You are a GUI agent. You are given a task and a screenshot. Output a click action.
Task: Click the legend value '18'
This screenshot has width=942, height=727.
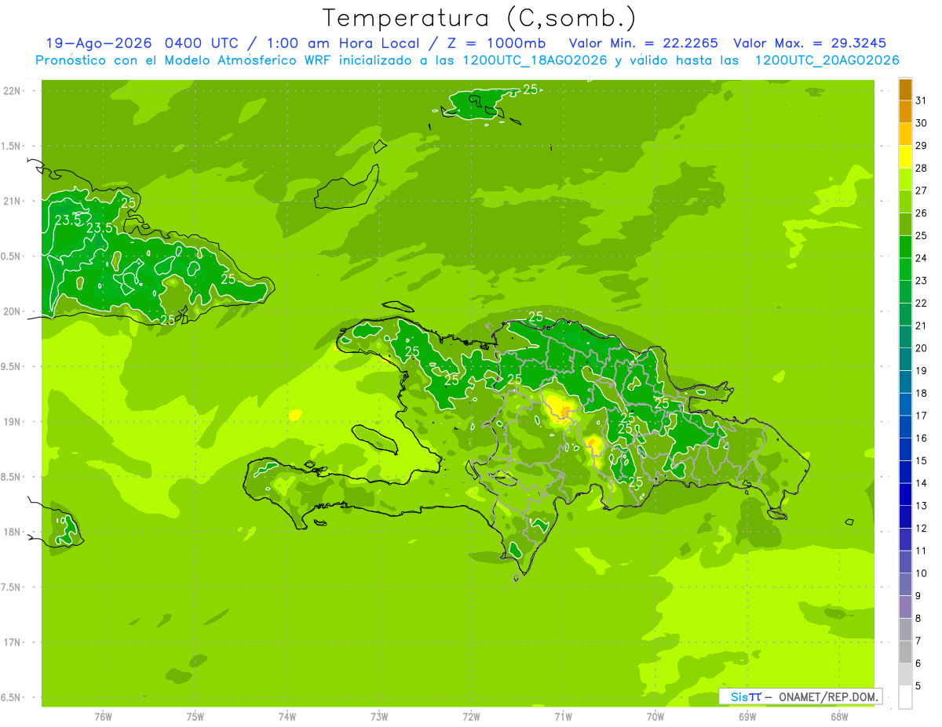[x=921, y=393]
